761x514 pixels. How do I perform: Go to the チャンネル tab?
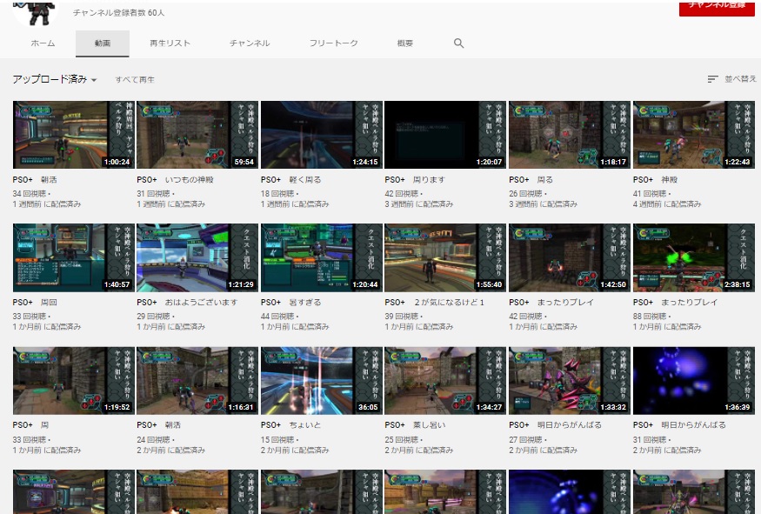click(250, 43)
